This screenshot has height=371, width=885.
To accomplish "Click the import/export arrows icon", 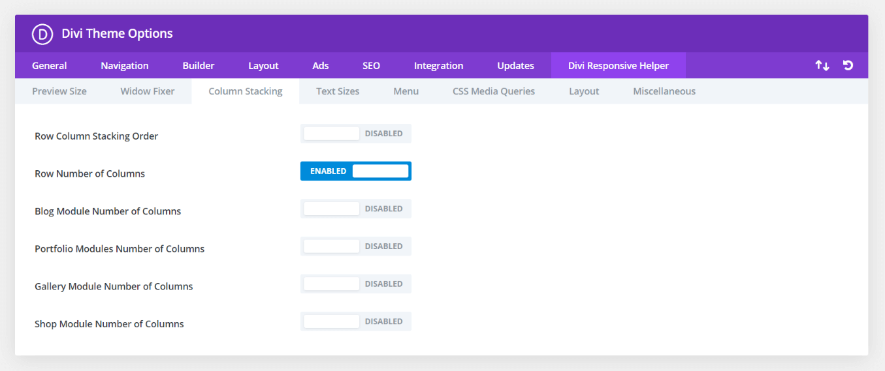I will 822,65.
